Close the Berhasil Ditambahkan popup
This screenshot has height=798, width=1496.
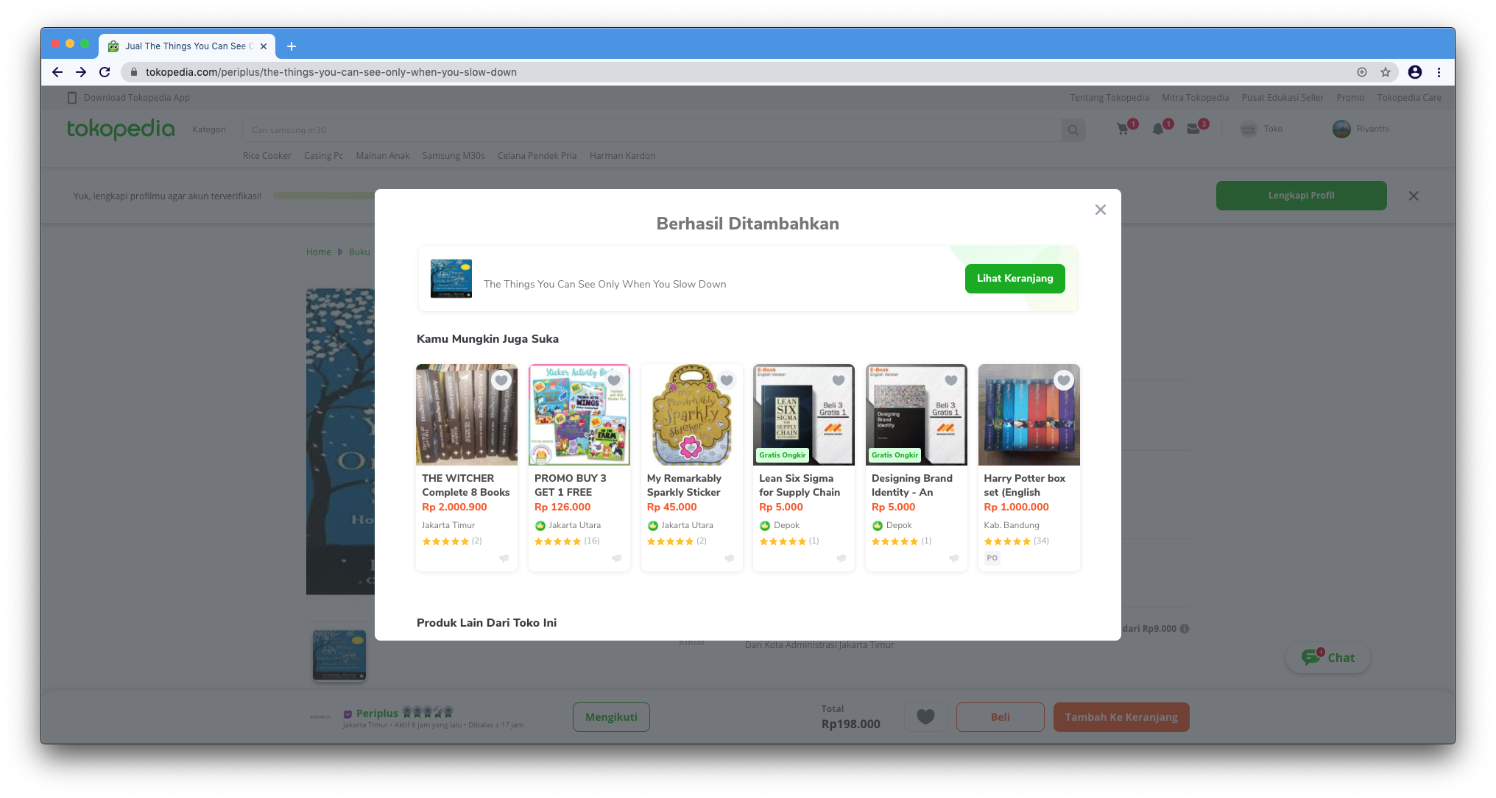1100,210
